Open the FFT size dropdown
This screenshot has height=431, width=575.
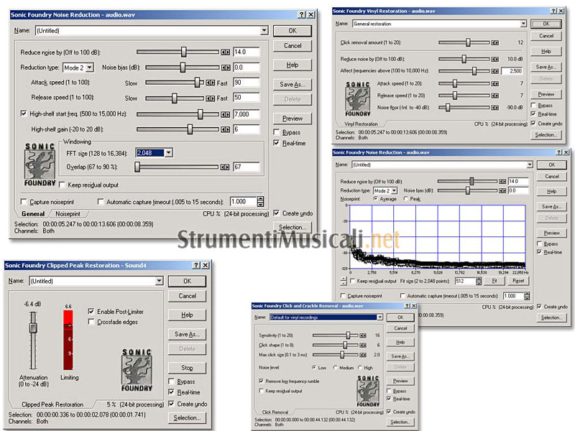click(168, 152)
